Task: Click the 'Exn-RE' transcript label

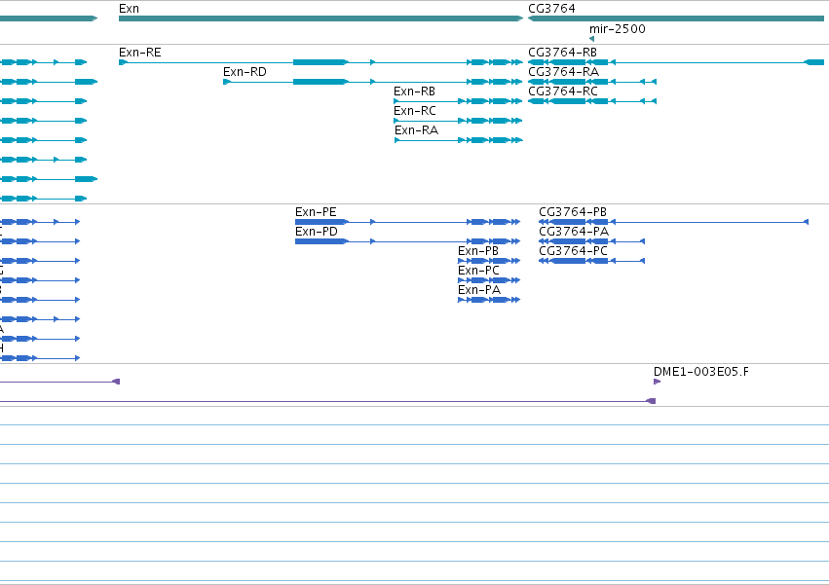Action: [x=140, y=53]
